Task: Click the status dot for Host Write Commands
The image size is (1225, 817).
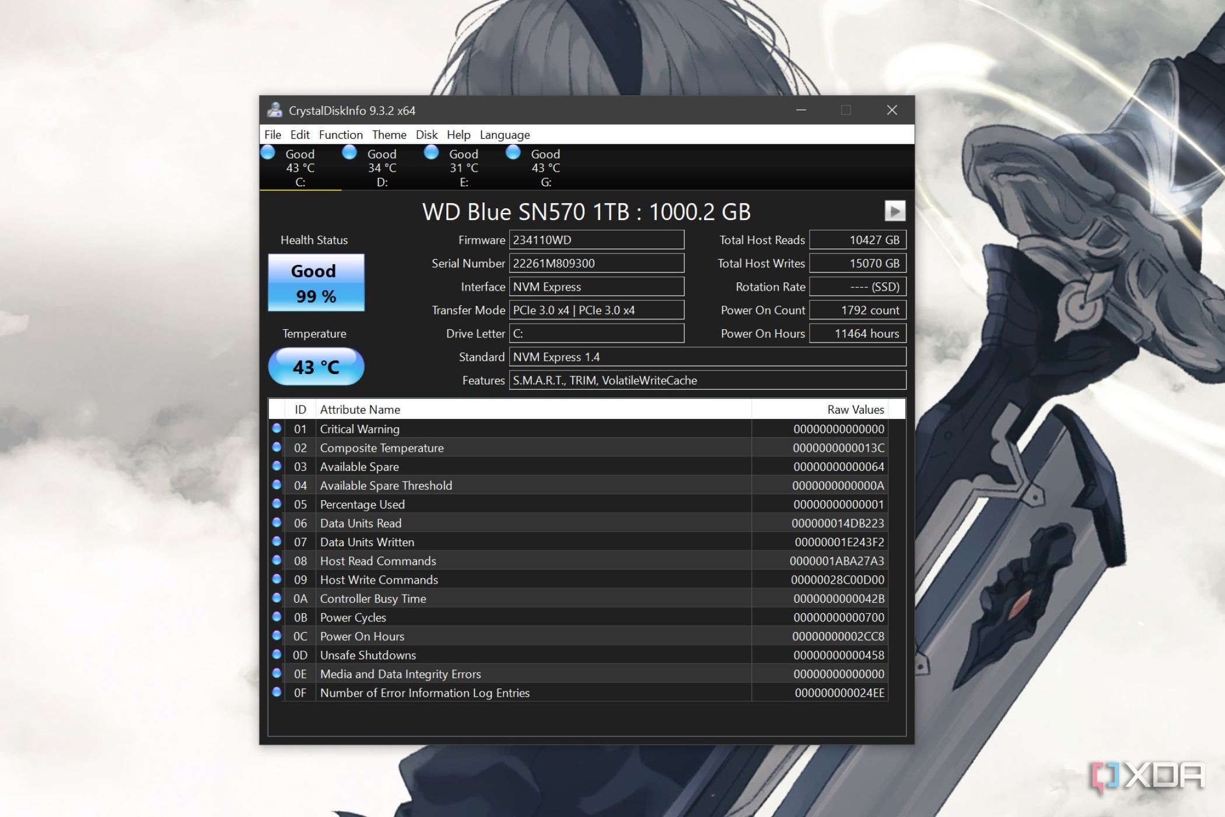Action: 276,579
